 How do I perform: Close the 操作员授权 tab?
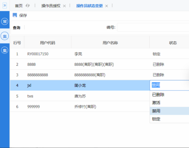pos(64,6)
